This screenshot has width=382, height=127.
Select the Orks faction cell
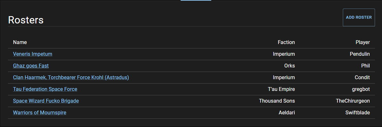point(289,66)
